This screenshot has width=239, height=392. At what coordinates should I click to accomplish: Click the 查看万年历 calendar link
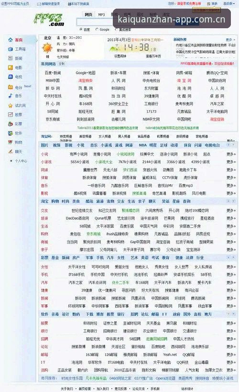click(153, 56)
